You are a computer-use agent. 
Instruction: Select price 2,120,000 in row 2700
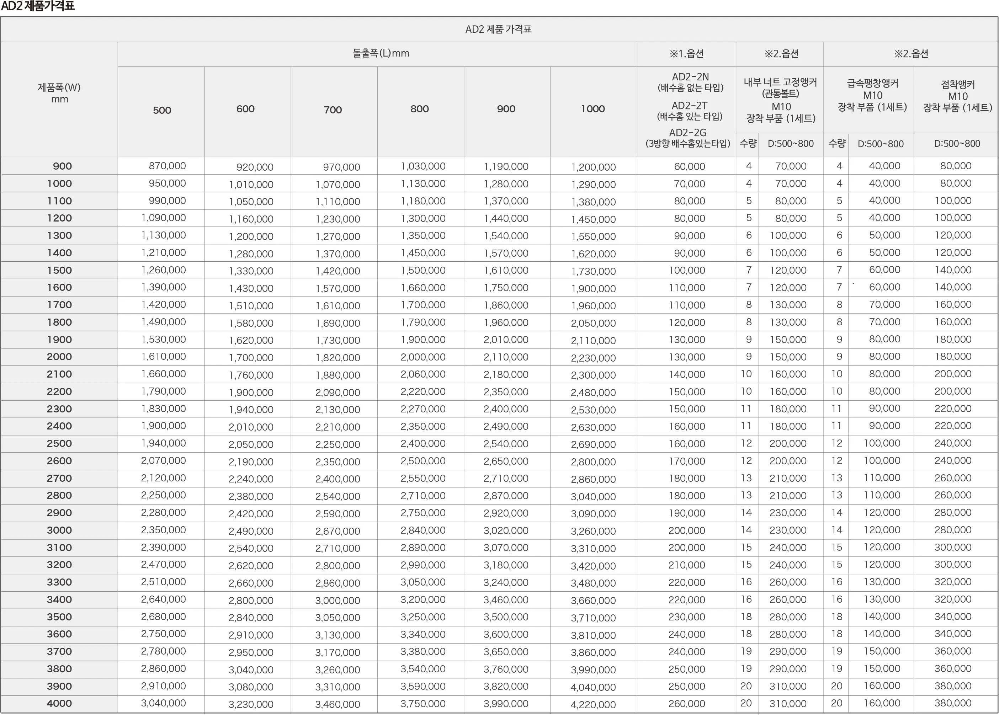tap(163, 478)
